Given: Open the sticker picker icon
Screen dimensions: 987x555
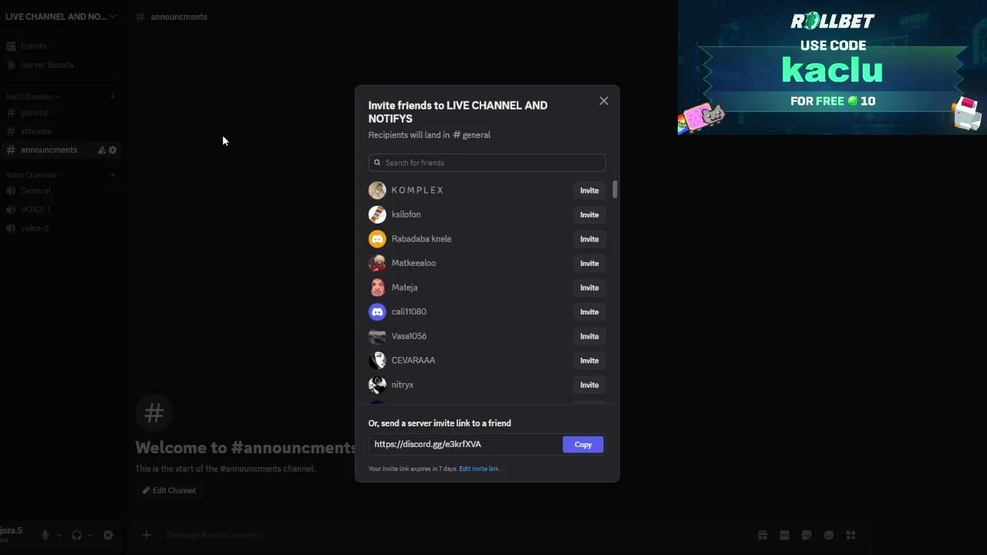Looking at the screenshot, I should [x=807, y=535].
